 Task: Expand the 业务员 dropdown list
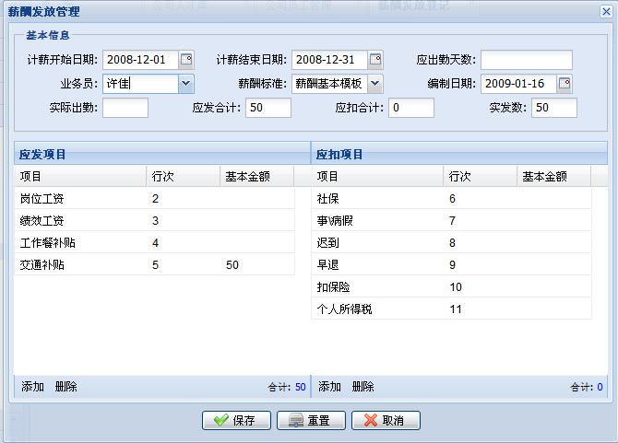186,84
